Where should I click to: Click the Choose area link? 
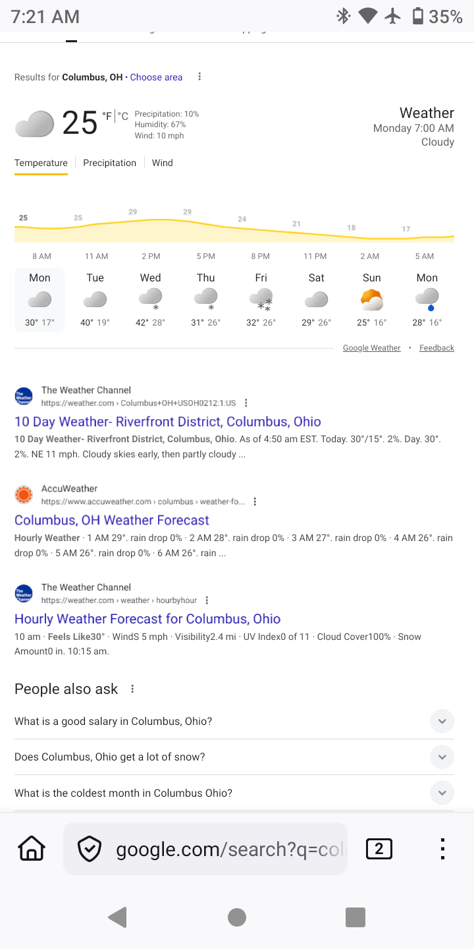tap(156, 77)
